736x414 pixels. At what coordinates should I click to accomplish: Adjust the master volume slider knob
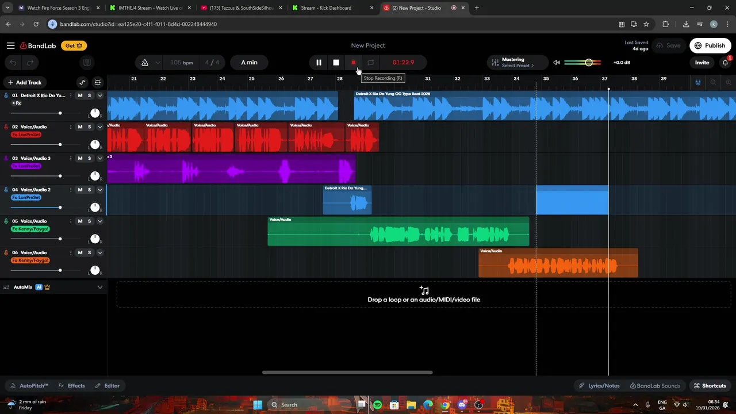coord(588,62)
